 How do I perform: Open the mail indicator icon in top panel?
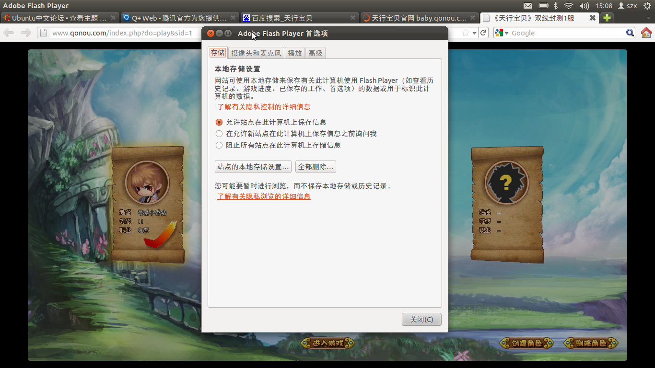(x=527, y=6)
